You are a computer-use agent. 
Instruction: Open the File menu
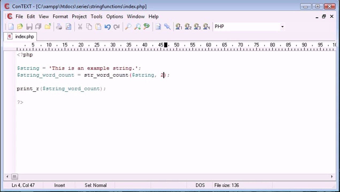[19, 17]
